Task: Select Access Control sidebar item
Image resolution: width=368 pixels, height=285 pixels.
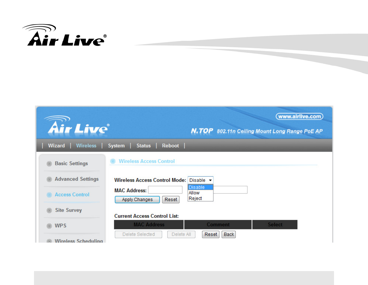Action: coord(72,195)
